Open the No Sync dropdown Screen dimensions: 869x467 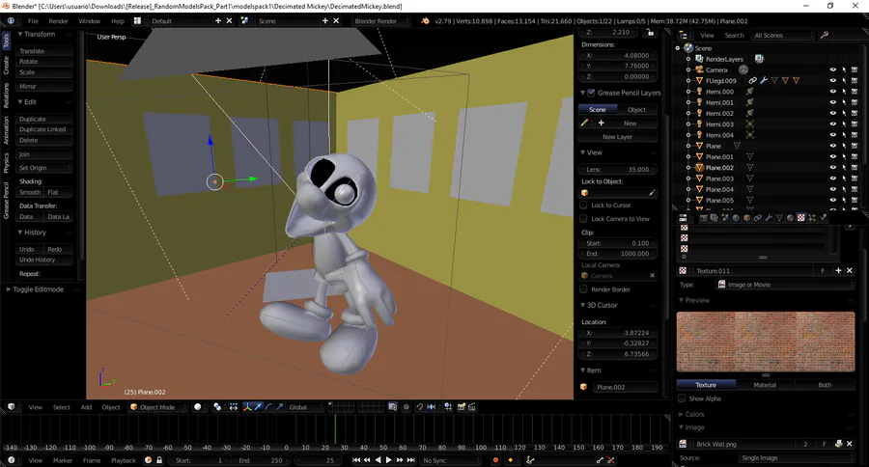click(450, 460)
